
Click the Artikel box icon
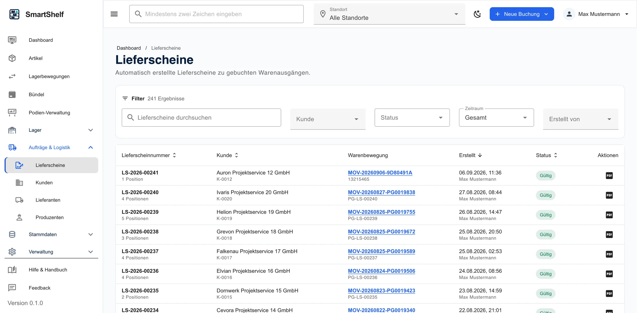12,58
